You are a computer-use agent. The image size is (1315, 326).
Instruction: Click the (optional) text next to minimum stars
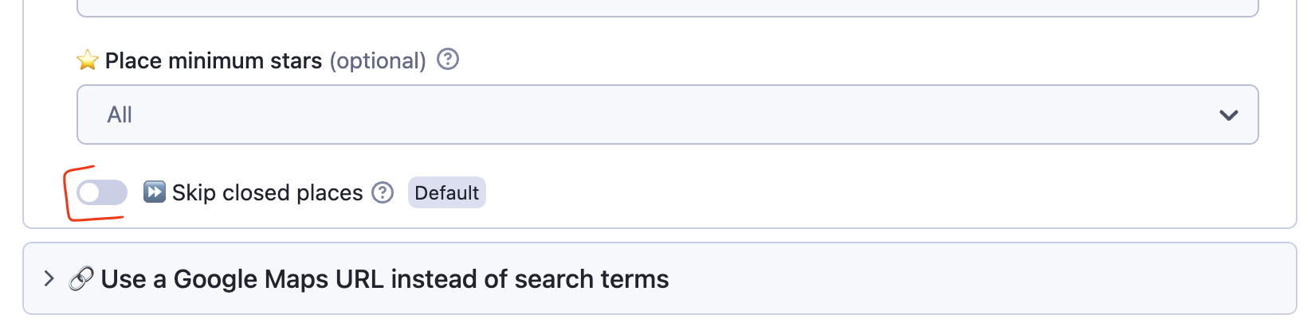click(378, 61)
